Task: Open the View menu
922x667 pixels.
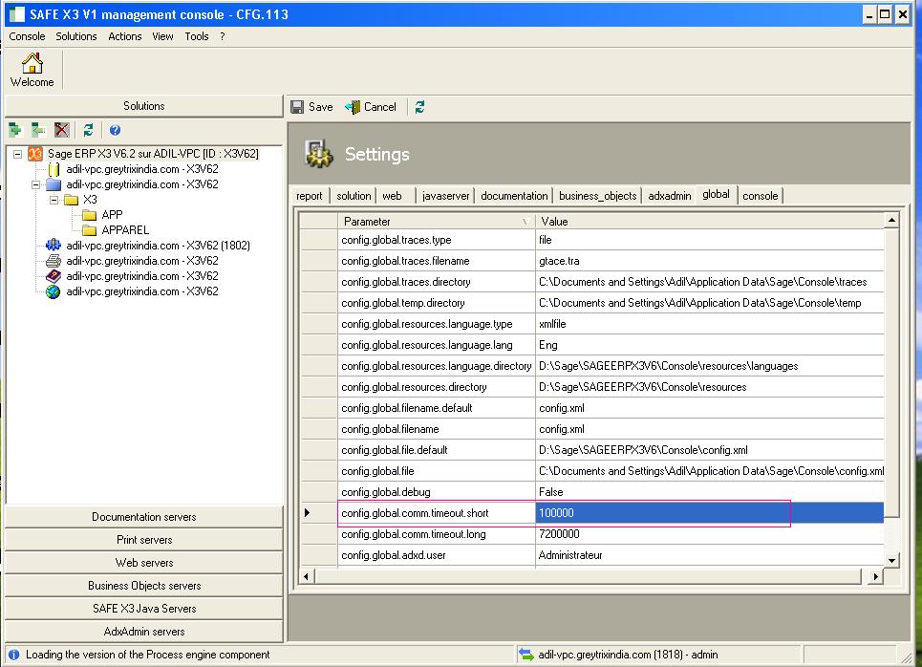Action: tap(162, 36)
